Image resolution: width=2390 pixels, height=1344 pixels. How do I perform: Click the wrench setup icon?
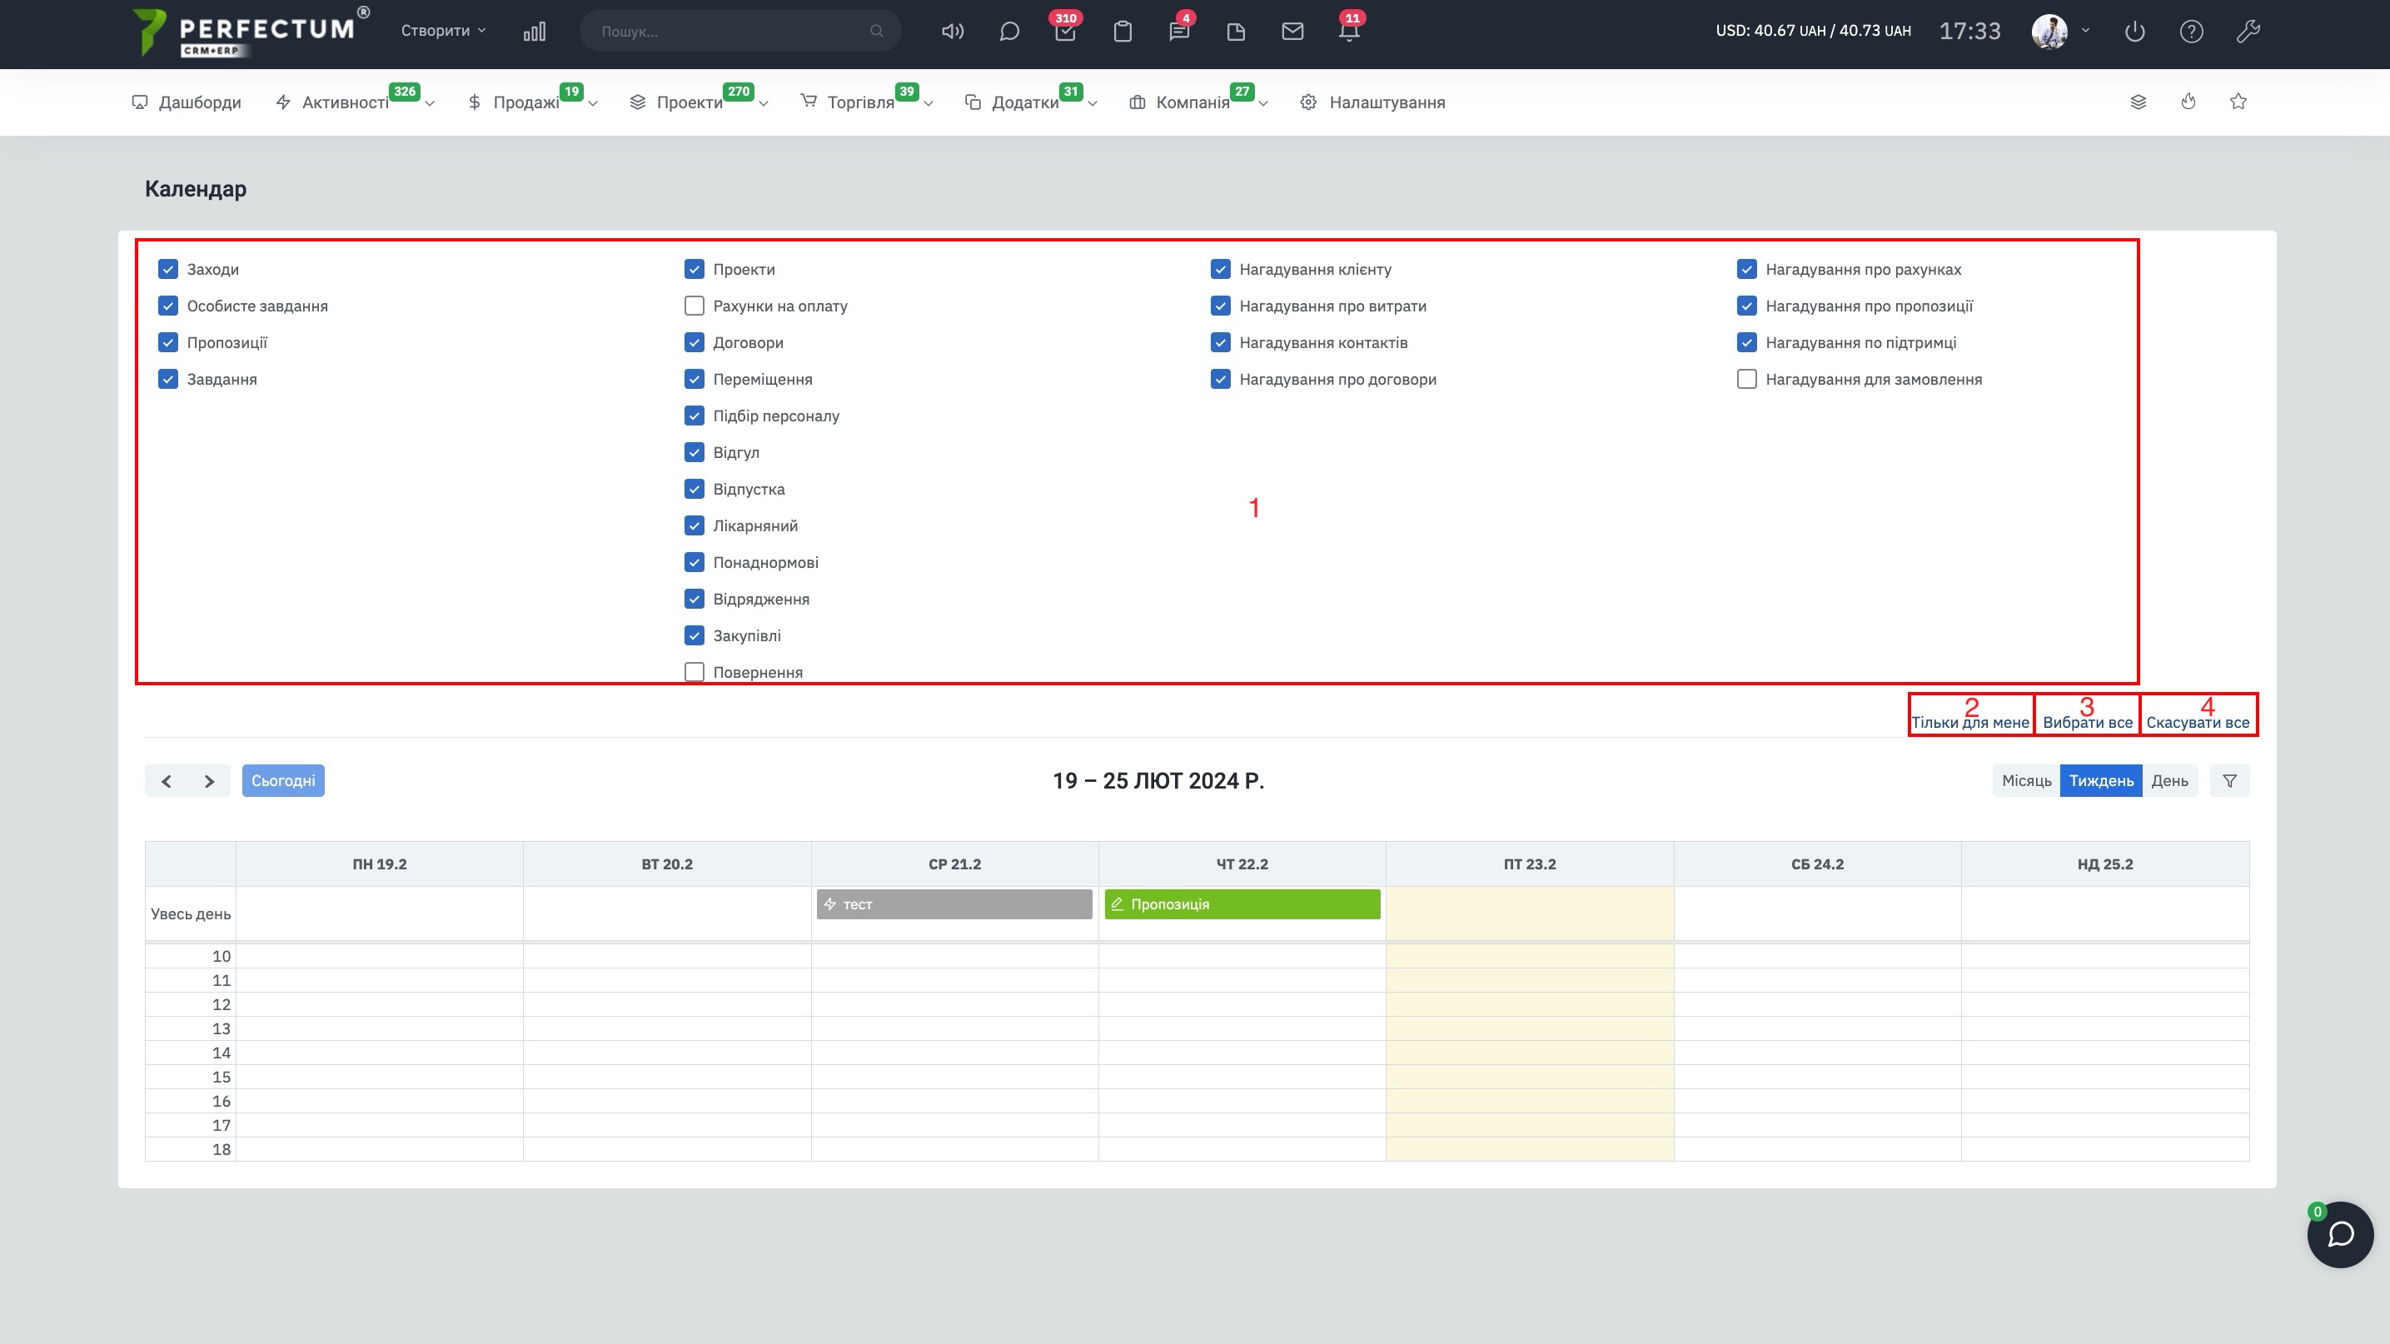(x=2248, y=32)
